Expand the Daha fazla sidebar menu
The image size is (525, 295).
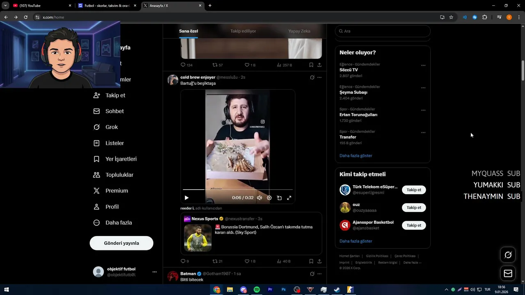click(x=113, y=222)
